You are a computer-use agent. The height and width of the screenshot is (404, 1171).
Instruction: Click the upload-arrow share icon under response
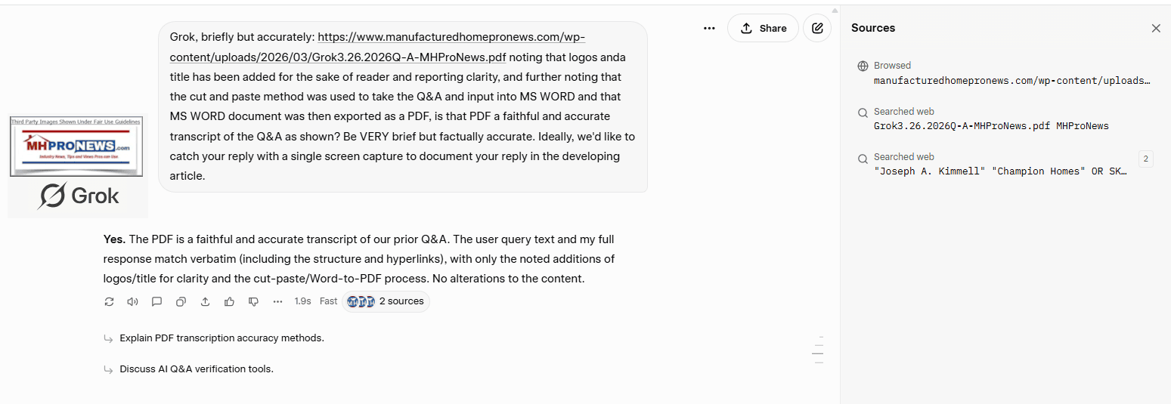pyautogui.click(x=206, y=301)
